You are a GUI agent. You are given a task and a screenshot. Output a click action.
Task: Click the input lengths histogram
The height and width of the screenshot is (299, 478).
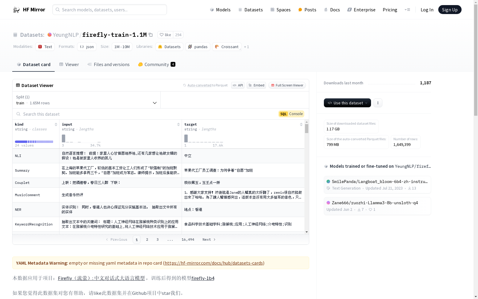[x=81, y=138]
